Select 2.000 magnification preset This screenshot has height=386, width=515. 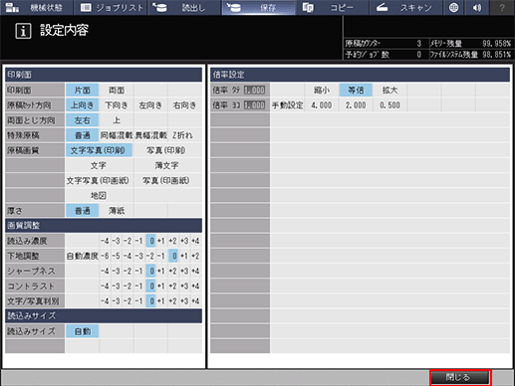[356, 105]
